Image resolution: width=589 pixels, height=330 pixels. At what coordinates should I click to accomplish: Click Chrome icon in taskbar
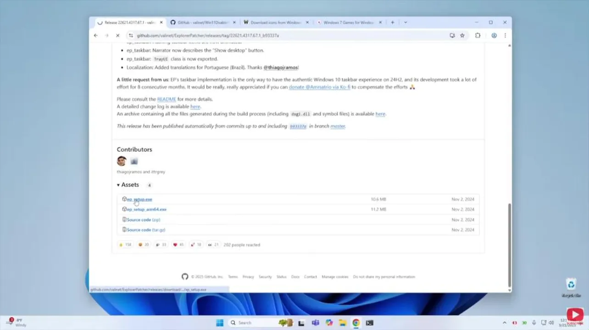coord(356,323)
